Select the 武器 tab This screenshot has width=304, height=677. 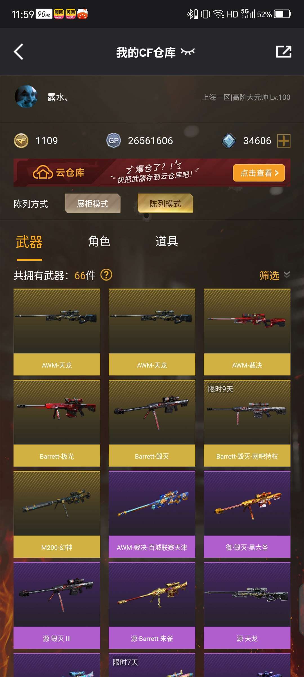tap(29, 242)
